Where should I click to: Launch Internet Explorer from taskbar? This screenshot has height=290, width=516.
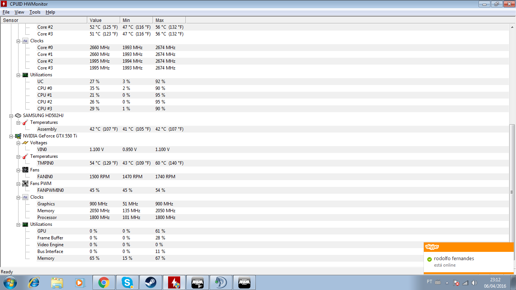[34, 282]
